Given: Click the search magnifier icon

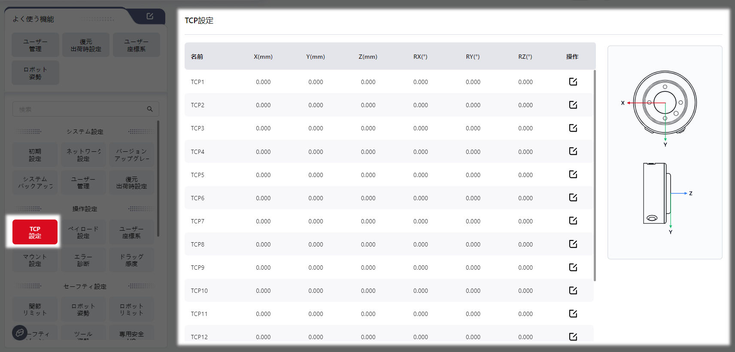Looking at the screenshot, I should 150,109.
